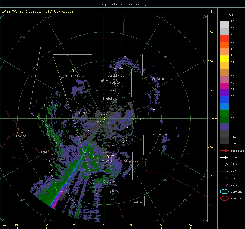Select the RedDeer city label
Image resolution: width=245 pixels, height=229 pixels.
pos(115,83)
